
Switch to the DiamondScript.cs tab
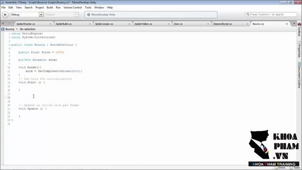222,24
